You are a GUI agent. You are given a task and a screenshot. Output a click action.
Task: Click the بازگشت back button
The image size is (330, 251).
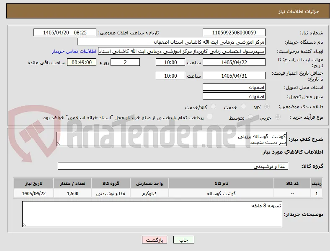click(x=155, y=240)
